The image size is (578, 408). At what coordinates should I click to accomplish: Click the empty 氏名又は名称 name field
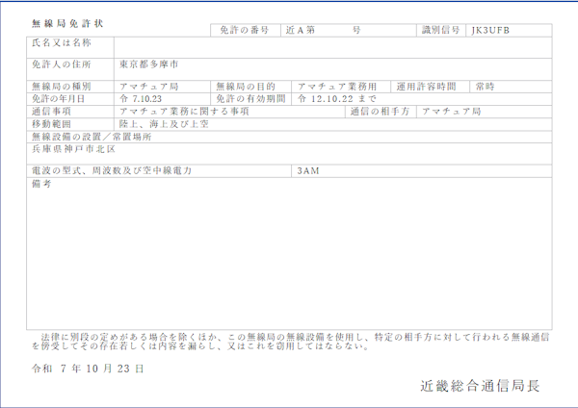tap(332, 44)
